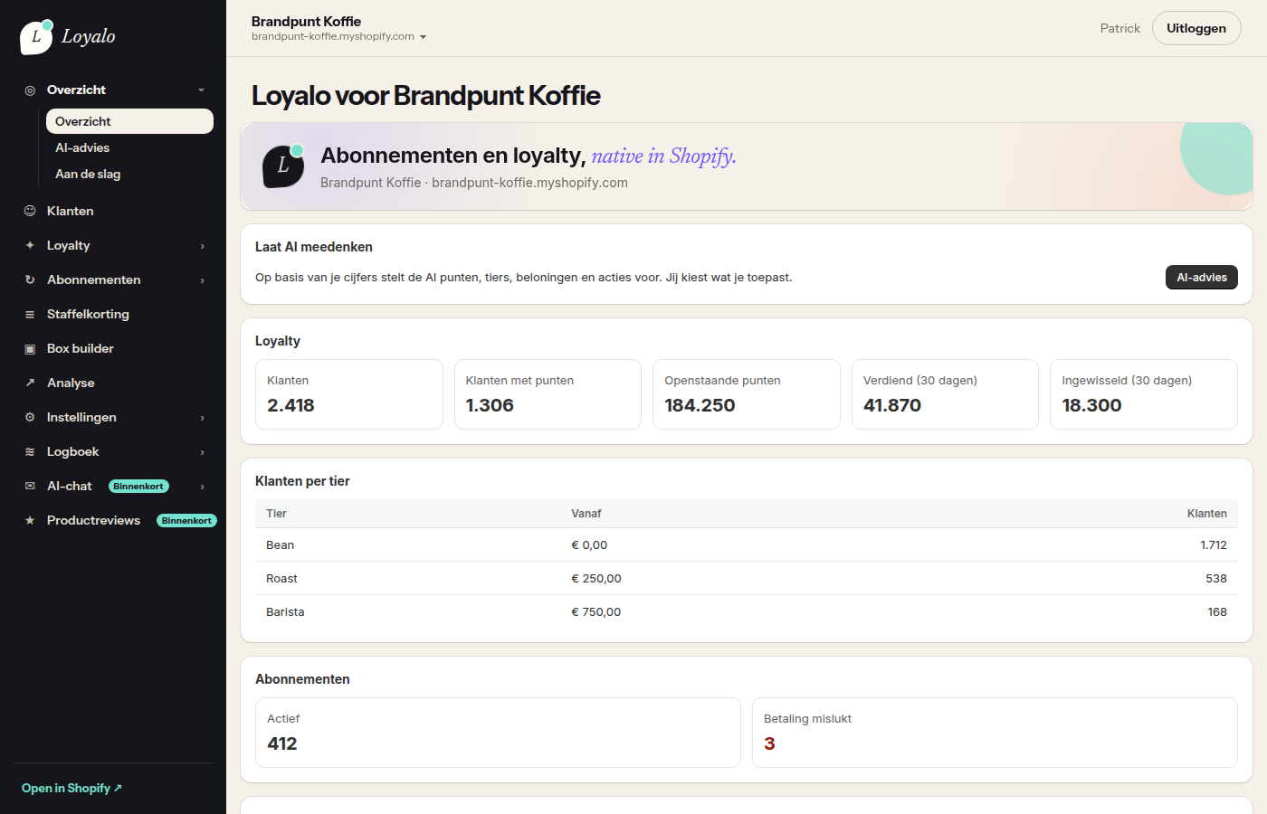Go to Aan de slag page

[x=129, y=174]
